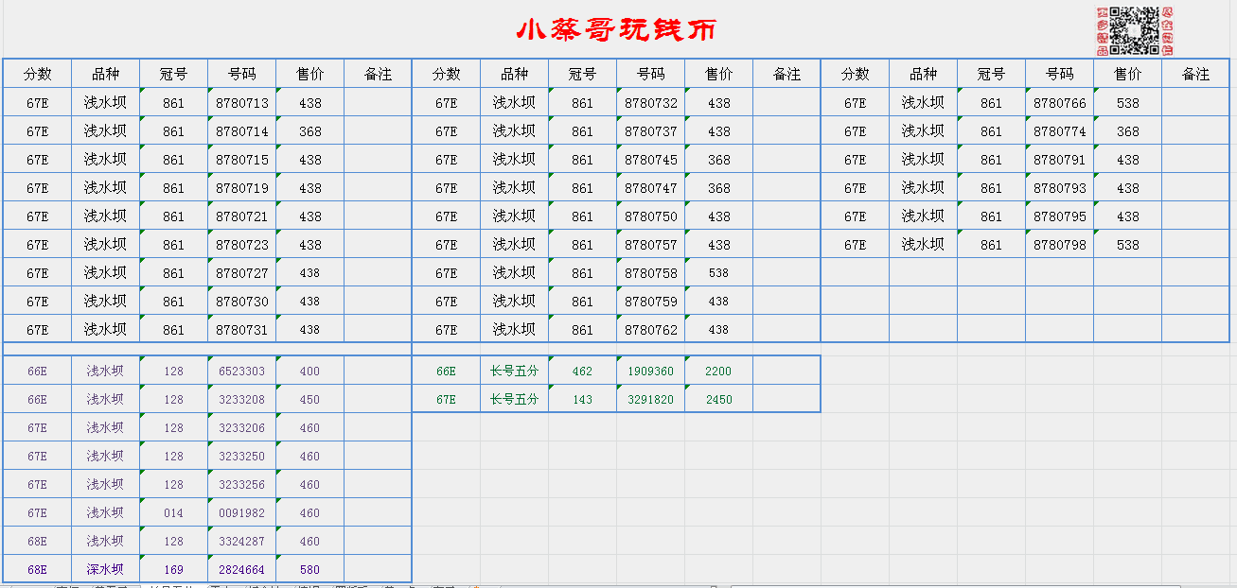The width and height of the screenshot is (1237, 588).
Task: Click number cell 1909360
Action: (650, 372)
